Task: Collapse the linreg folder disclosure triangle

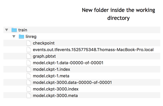Action: point(14,37)
